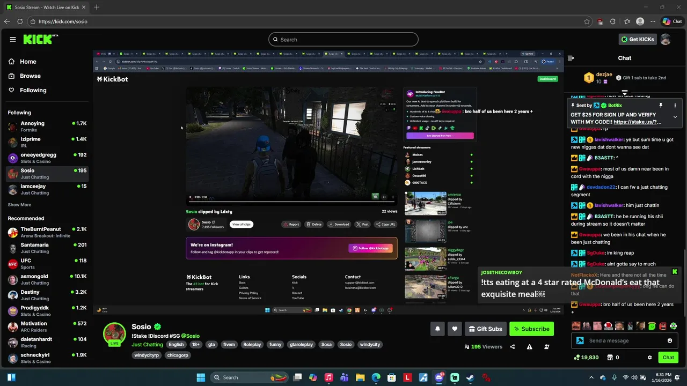Play the clip in streamed video
This screenshot has height=386, width=687.
click(x=190, y=197)
